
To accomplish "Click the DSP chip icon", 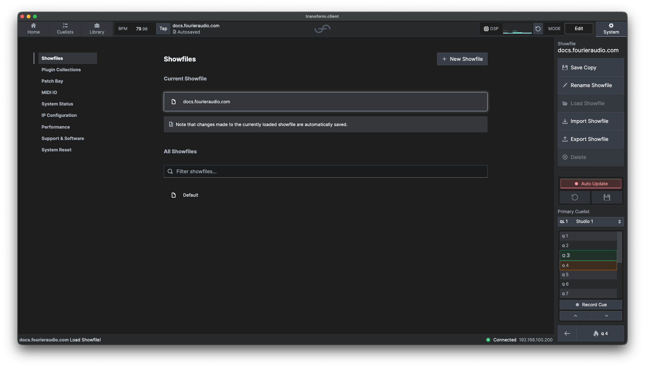I will point(486,29).
